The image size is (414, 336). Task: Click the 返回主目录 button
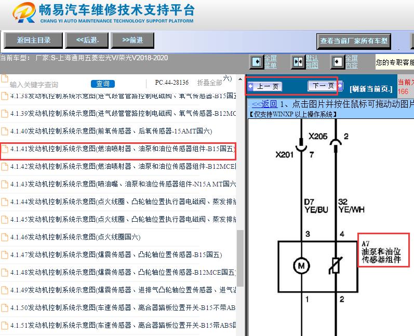click(33, 41)
